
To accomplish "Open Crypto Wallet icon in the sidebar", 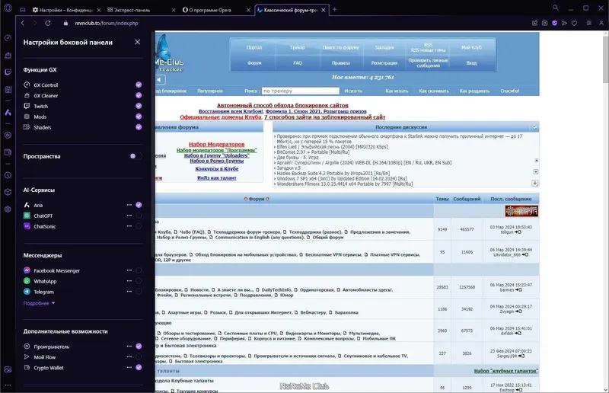I will (8, 152).
